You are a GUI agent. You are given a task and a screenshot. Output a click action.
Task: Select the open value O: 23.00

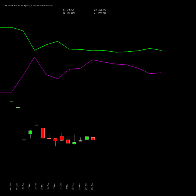point(69,13)
